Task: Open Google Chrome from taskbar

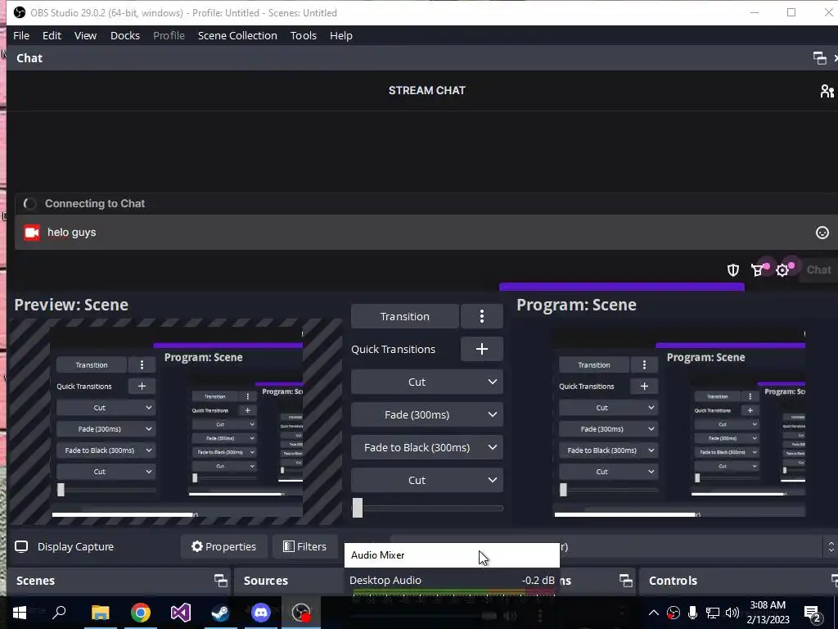Action: click(141, 613)
